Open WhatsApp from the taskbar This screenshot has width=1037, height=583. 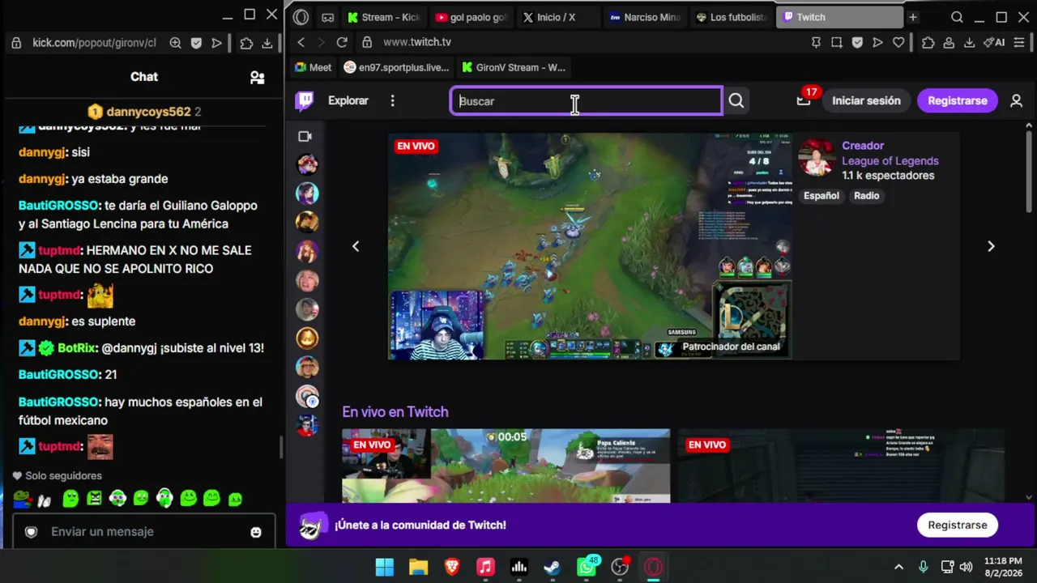click(587, 567)
